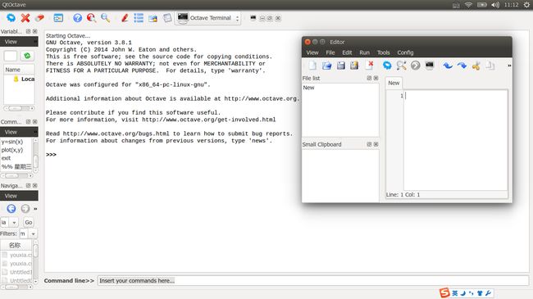Open View menu in Command list panel
Viewport: 533px width, 299px height.
[11, 132]
